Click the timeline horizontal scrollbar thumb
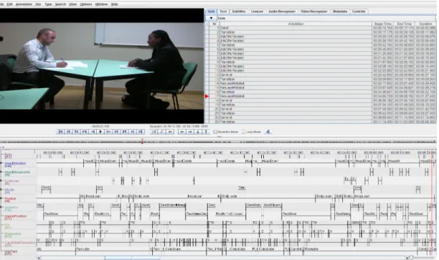Viewport: 439px width, 260px height. (x=132, y=258)
